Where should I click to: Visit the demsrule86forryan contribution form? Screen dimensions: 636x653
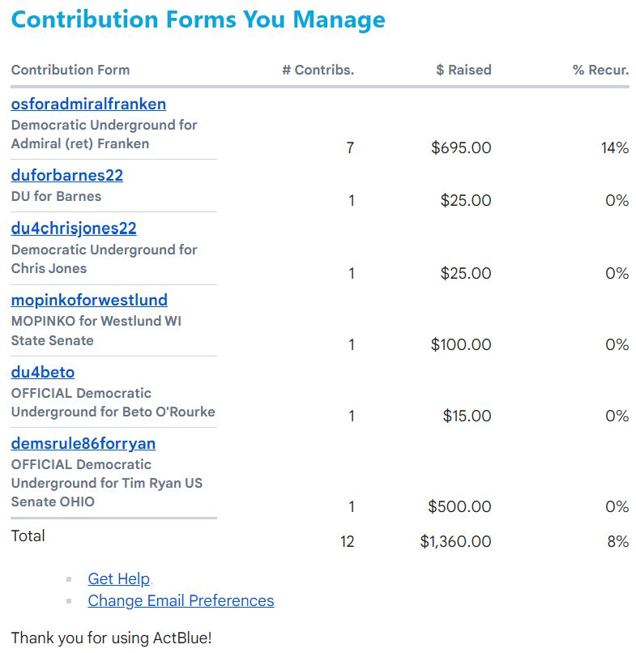point(83,443)
